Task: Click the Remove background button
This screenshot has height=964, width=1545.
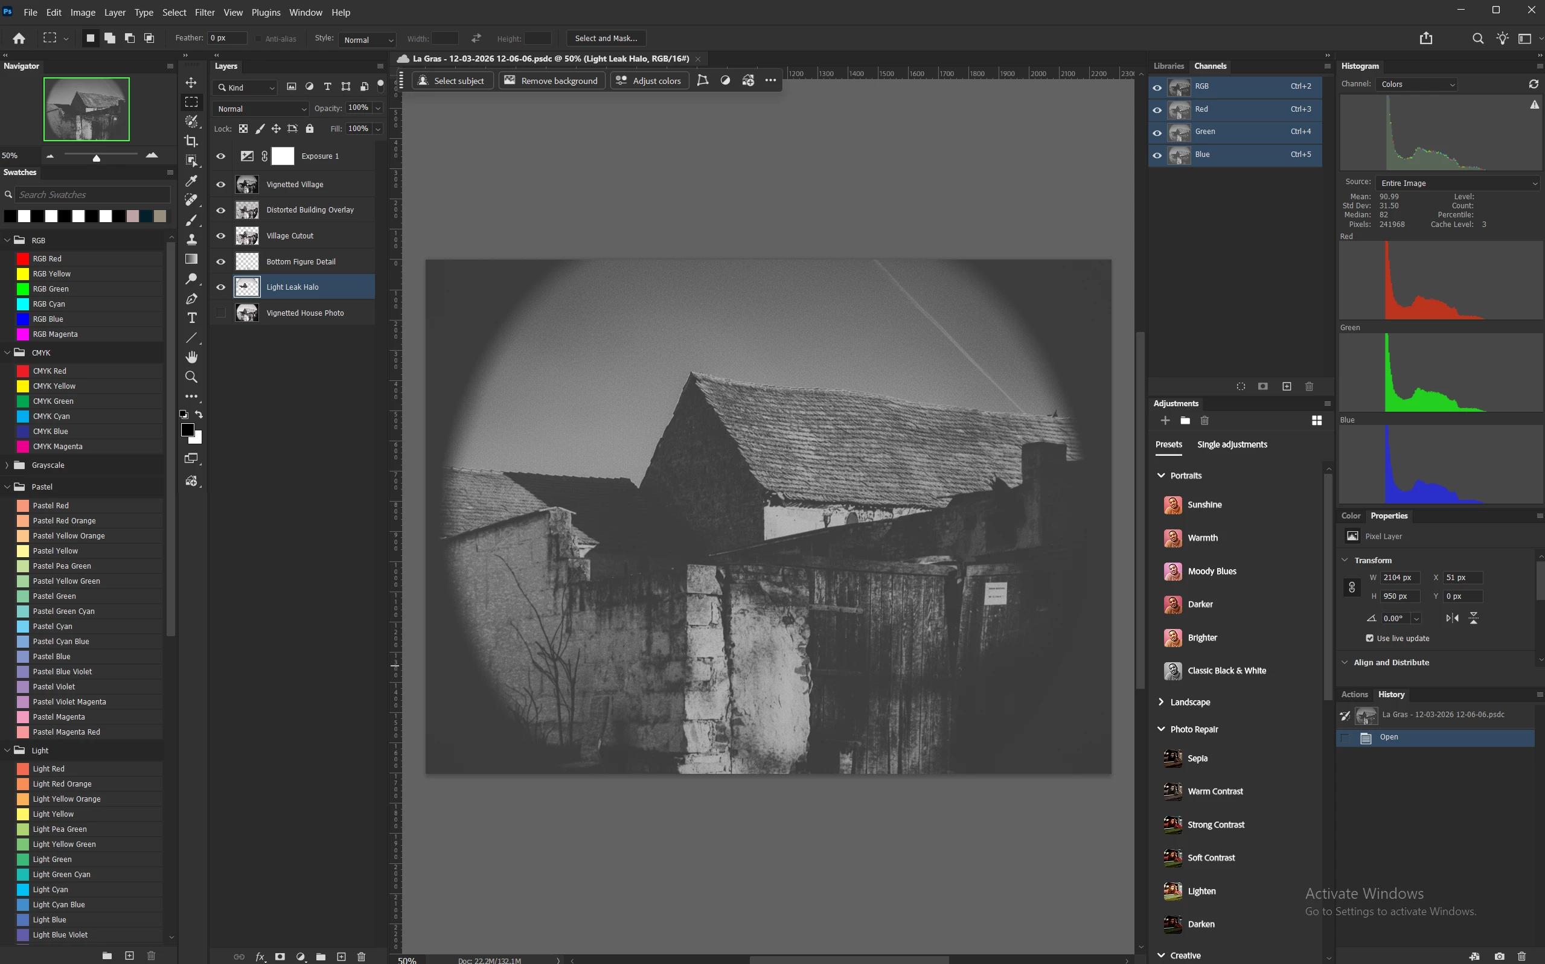Action: (x=552, y=81)
